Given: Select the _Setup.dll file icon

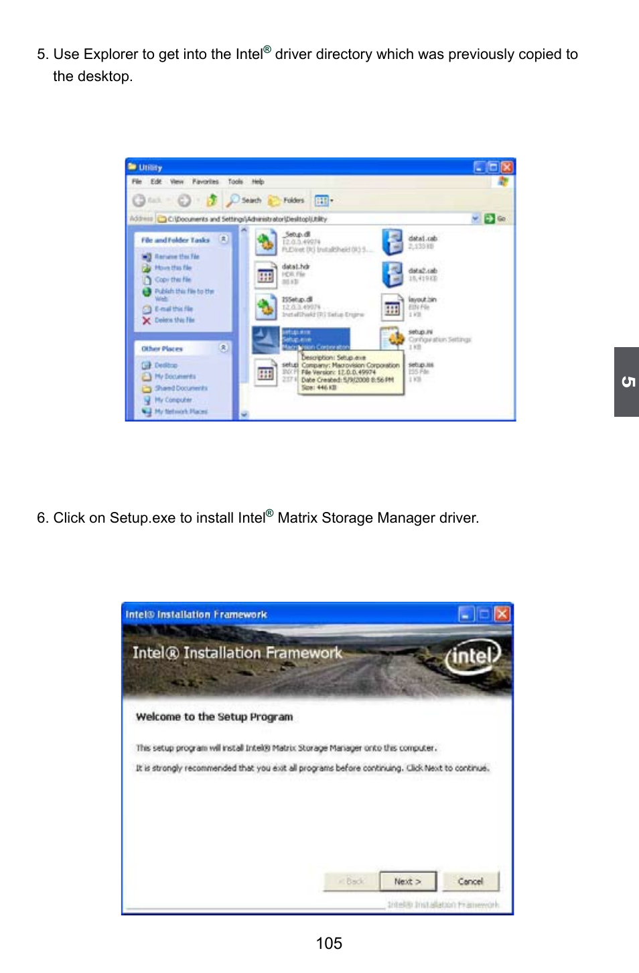Looking at the screenshot, I should click(266, 242).
